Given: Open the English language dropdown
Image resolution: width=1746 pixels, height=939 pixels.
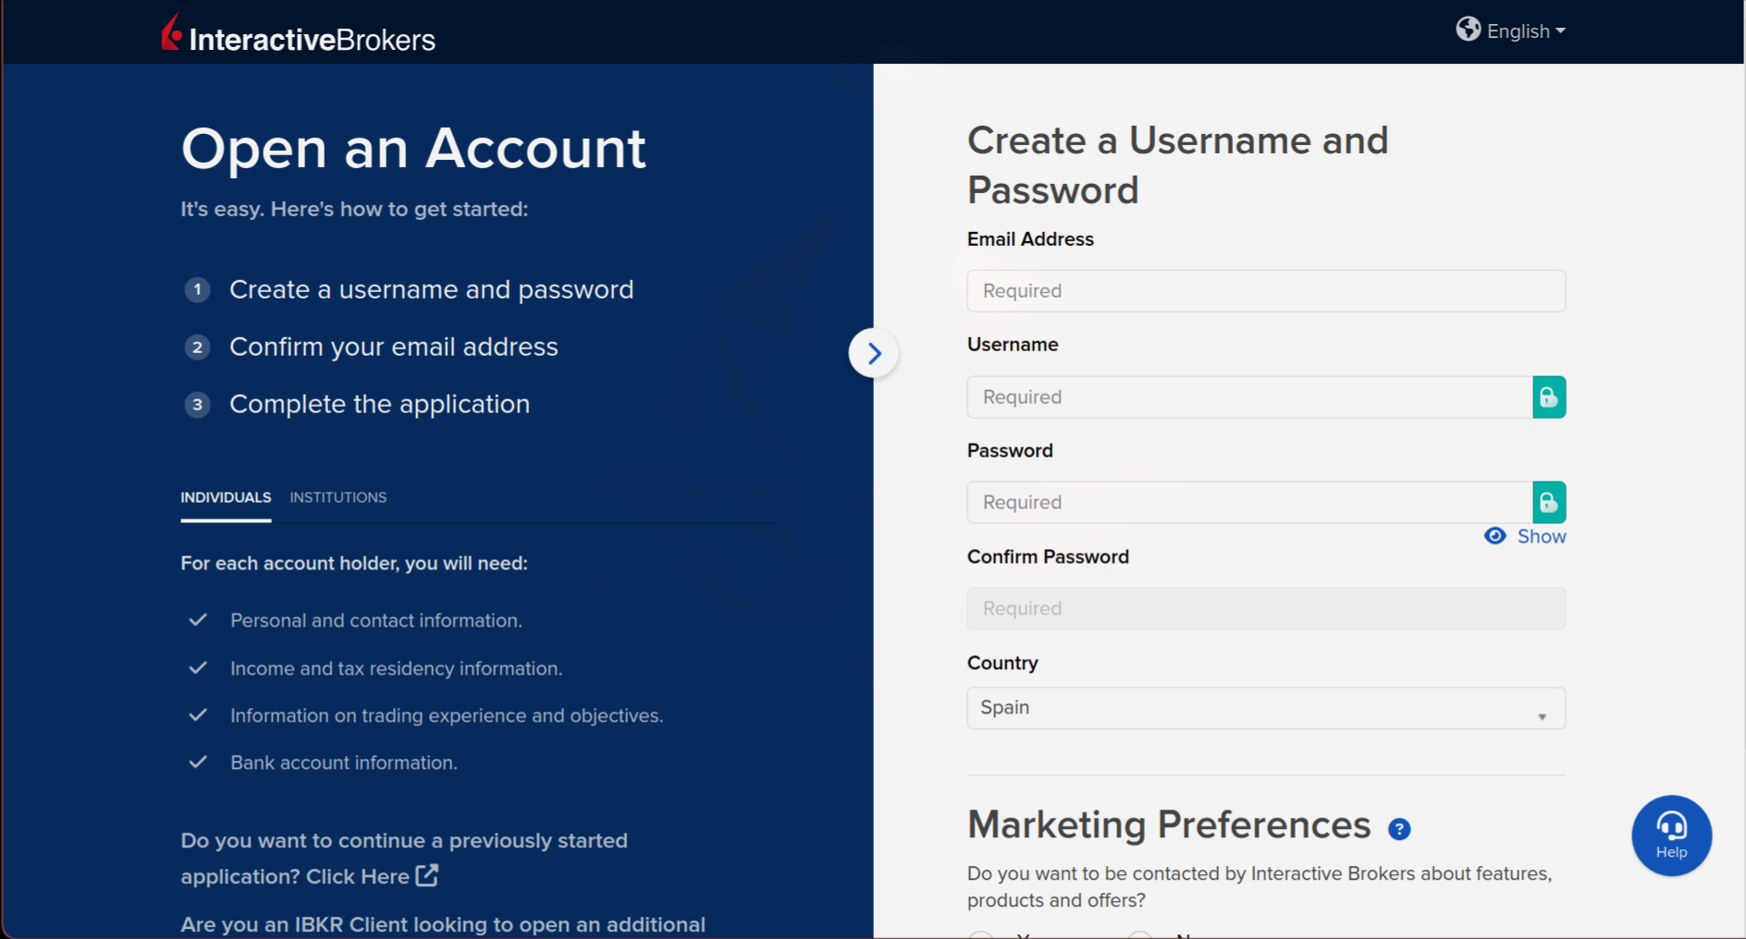Looking at the screenshot, I should 1526,31.
